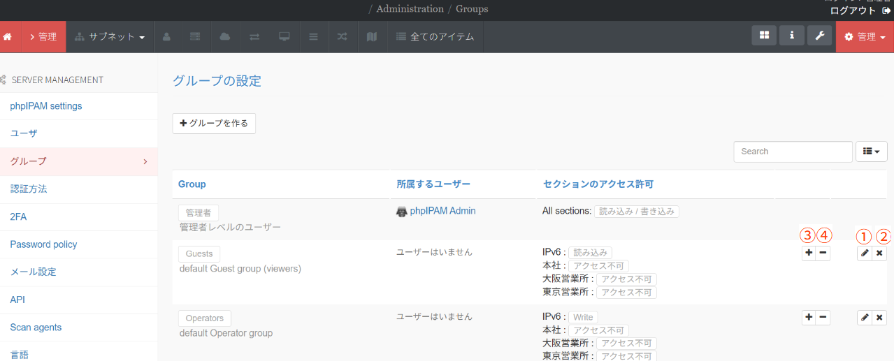The height and width of the screenshot is (361, 894).
Task: Remove users from Operators group (minus)
Action: tap(823, 318)
